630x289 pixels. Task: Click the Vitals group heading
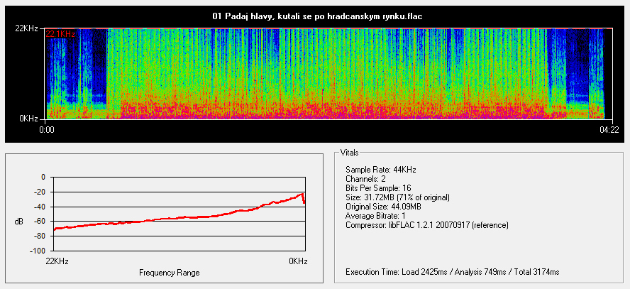click(350, 153)
